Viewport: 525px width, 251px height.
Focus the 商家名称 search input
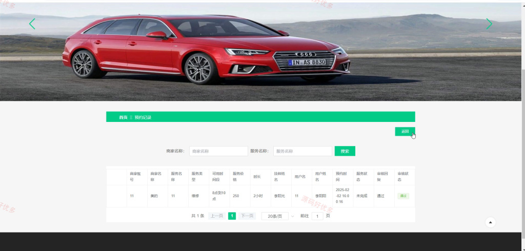click(218, 151)
